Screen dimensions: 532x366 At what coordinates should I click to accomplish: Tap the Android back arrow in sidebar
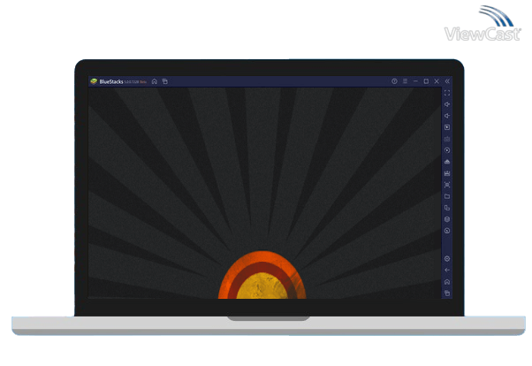[447, 270]
